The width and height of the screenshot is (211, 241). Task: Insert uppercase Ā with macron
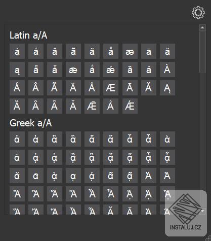(x=130, y=88)
